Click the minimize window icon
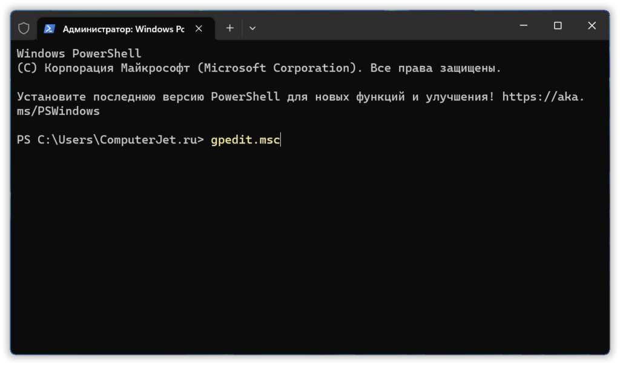Screen dimensions: 620x365 (x=523, y=25)
